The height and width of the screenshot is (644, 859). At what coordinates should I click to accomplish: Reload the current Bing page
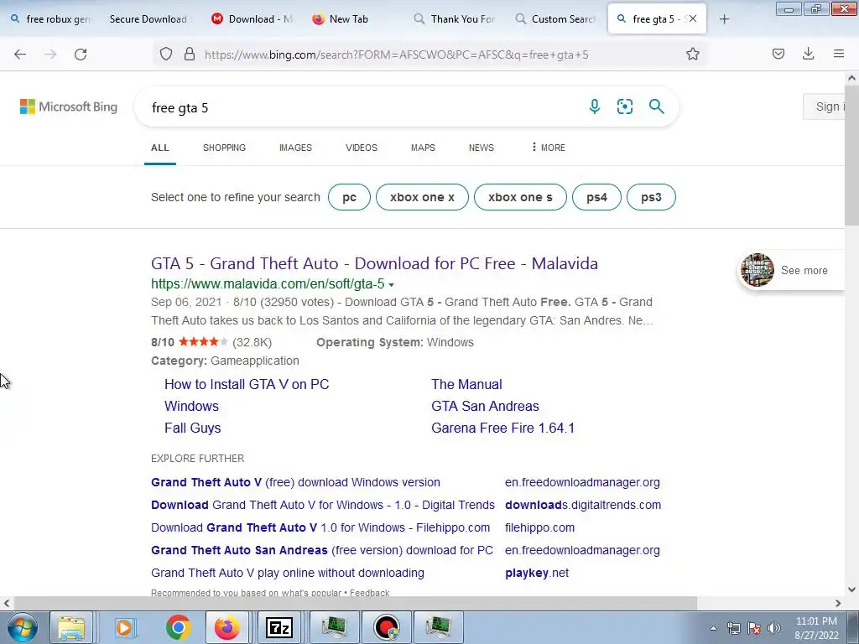[x=81, y=55]
